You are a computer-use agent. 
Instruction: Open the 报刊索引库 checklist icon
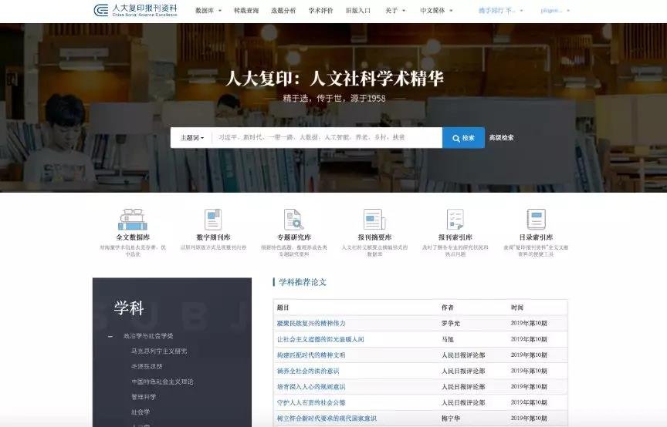[455, 219]
